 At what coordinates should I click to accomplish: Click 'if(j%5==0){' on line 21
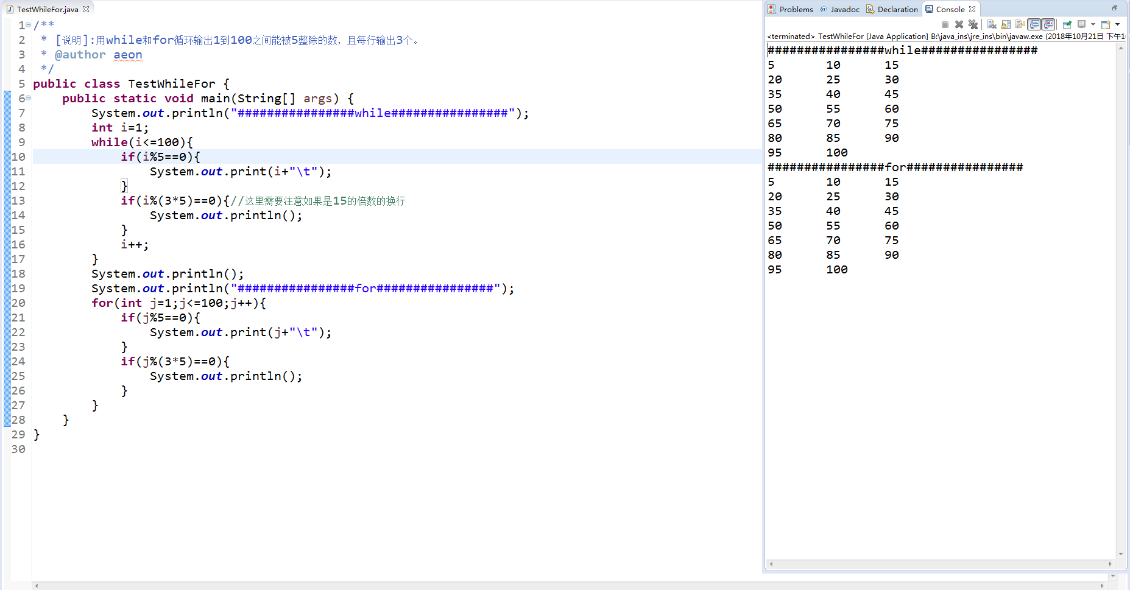160,317
